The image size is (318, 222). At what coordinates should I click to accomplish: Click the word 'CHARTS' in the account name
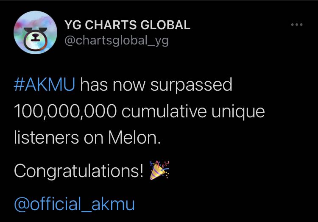point(109,25)
